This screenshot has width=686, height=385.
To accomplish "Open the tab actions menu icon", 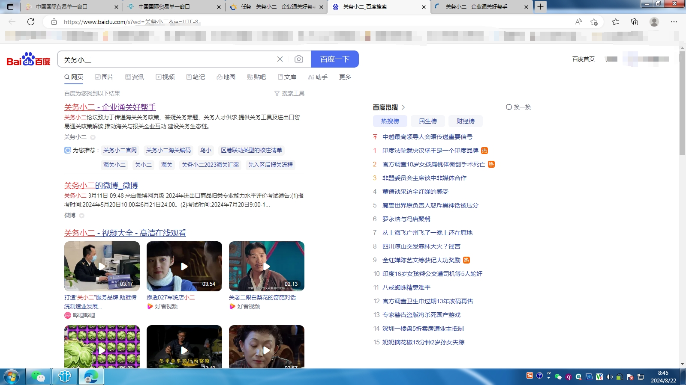I will click(10, 7).
